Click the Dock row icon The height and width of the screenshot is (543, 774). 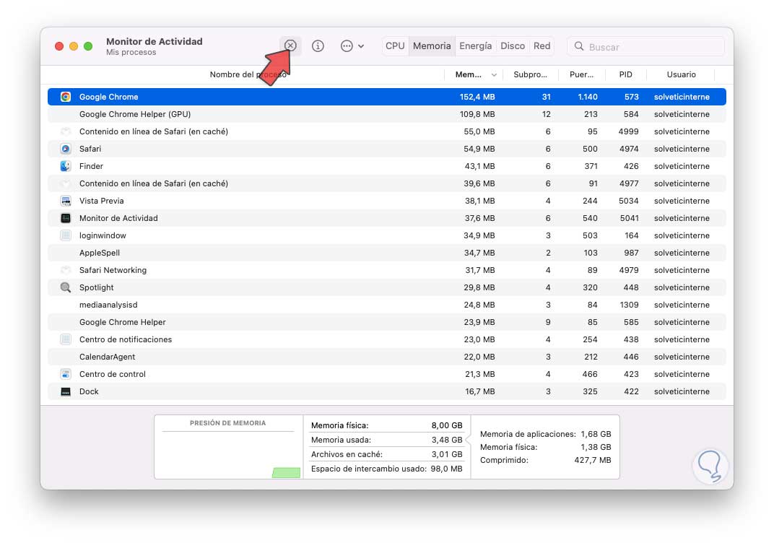[66, 391]
